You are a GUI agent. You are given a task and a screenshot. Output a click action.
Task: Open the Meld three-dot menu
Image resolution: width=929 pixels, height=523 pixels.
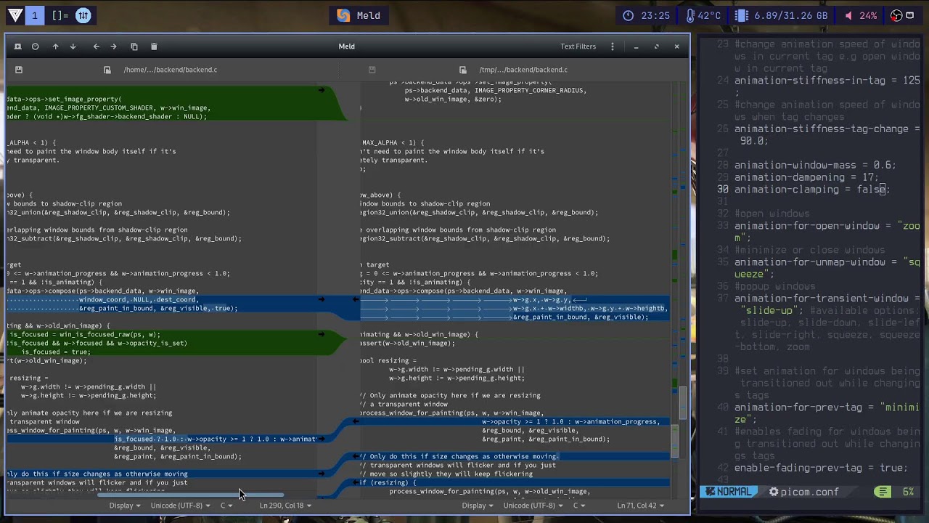point(613,46)
